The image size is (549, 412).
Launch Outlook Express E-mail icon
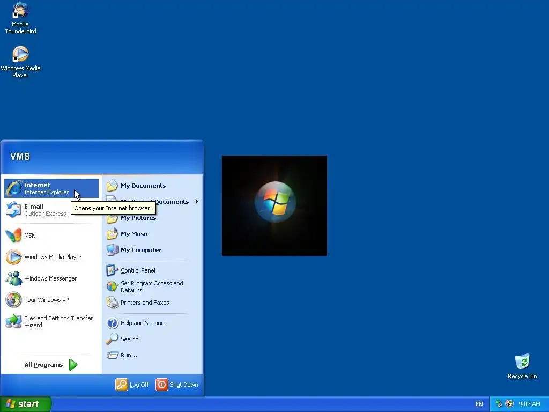[x=13, y=210]
